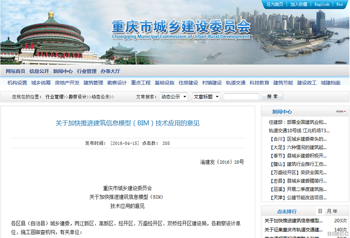Go to 科技教育 section
Image resolution: width=350 pixels, height=238 pixels.
pos(259,83)
